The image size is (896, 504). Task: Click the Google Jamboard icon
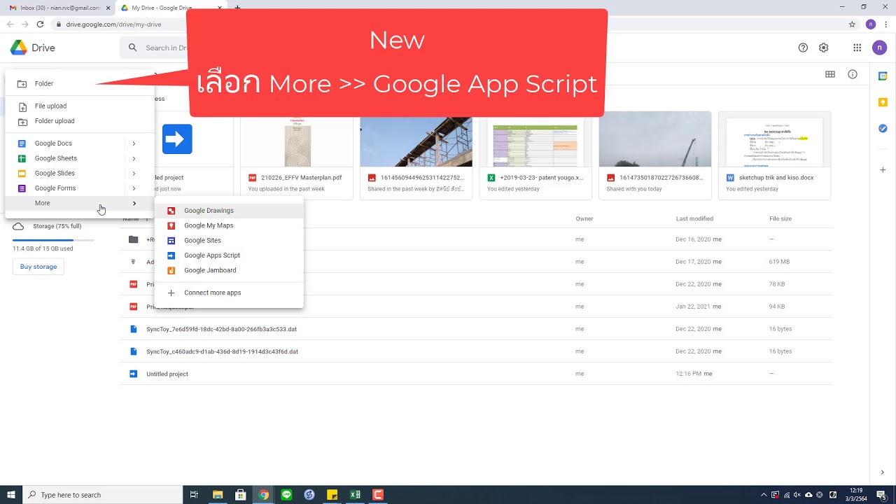click(x=171, y=270)
